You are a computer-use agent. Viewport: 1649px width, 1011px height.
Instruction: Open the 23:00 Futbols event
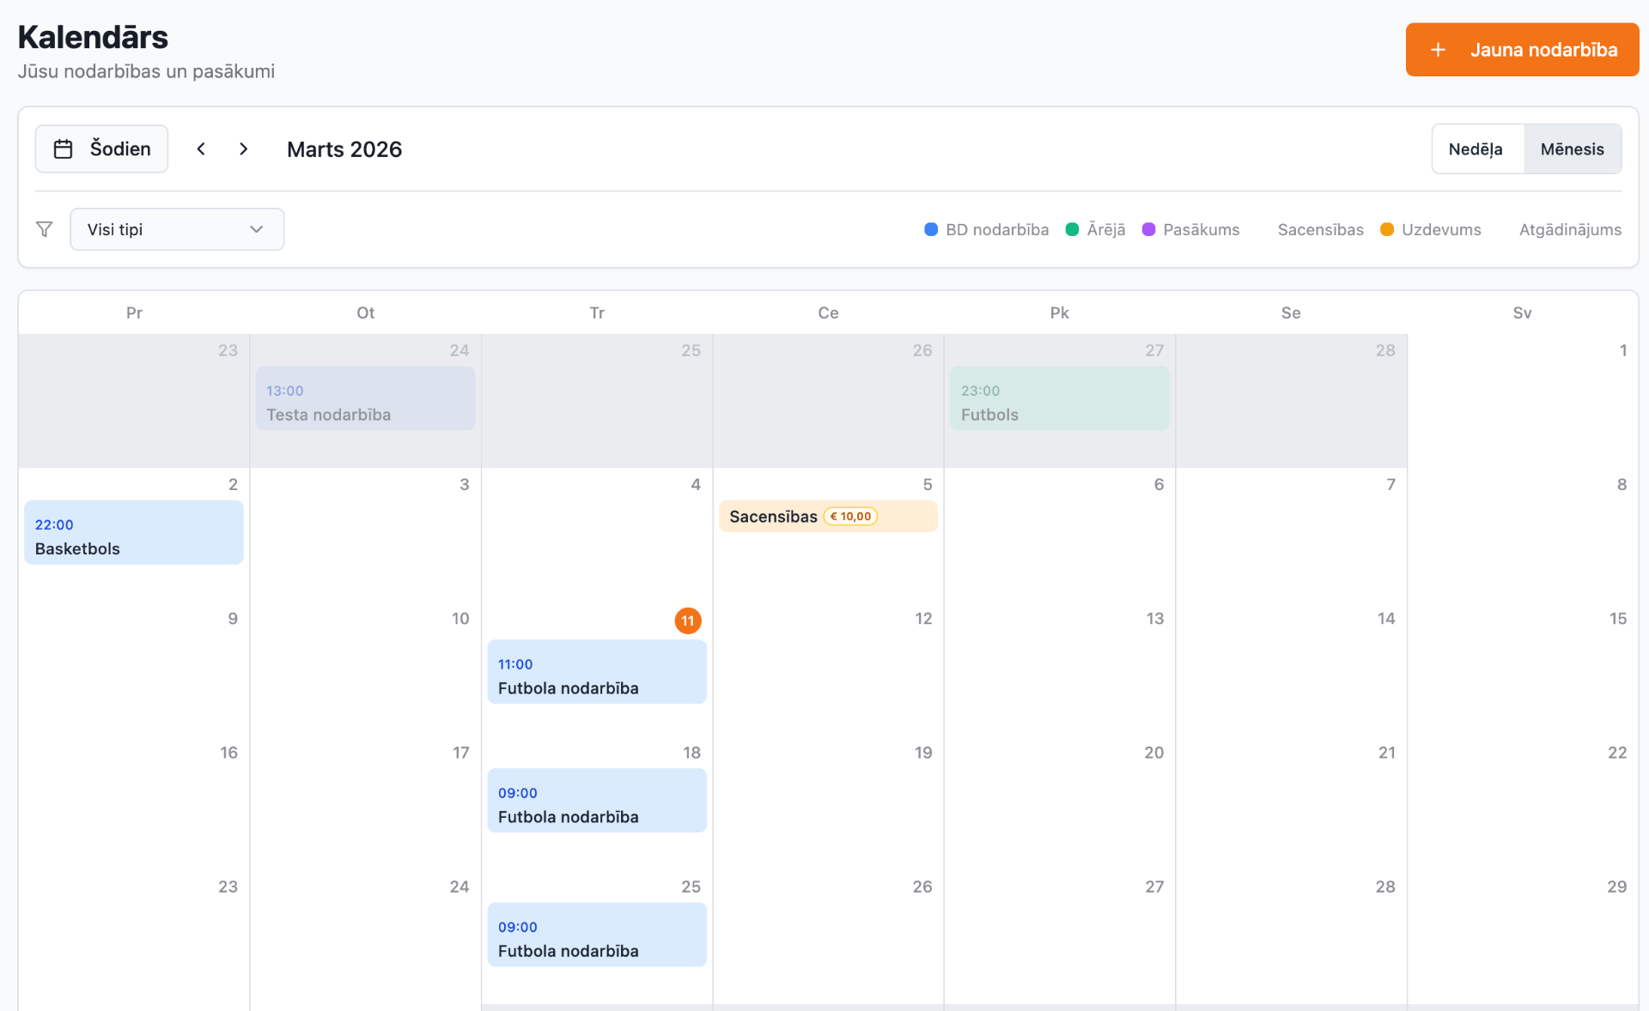point(1060,398)
